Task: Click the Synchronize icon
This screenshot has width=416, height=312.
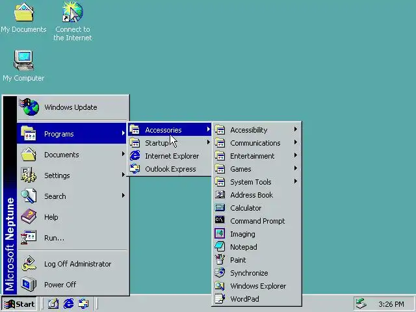Action: point(220,272)
